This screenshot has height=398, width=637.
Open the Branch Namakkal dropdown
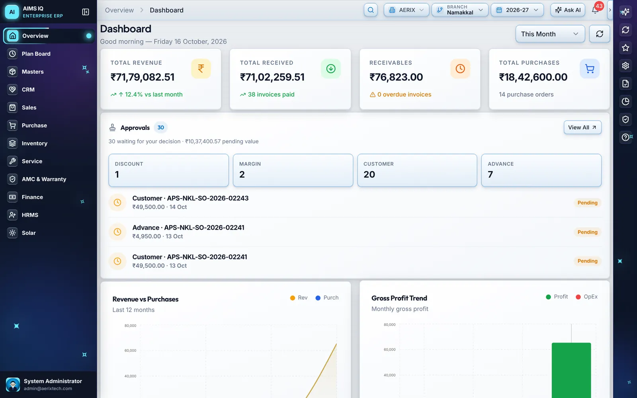(460, 10)
